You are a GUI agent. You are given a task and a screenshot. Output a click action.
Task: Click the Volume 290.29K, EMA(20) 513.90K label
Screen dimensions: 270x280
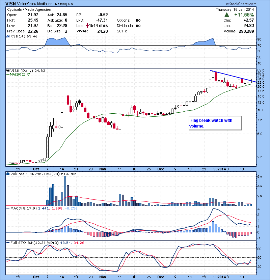click(44, 174)
